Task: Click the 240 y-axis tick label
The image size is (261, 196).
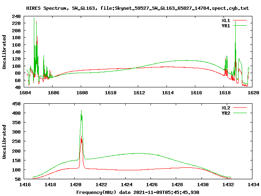Action: coord(16,16)
